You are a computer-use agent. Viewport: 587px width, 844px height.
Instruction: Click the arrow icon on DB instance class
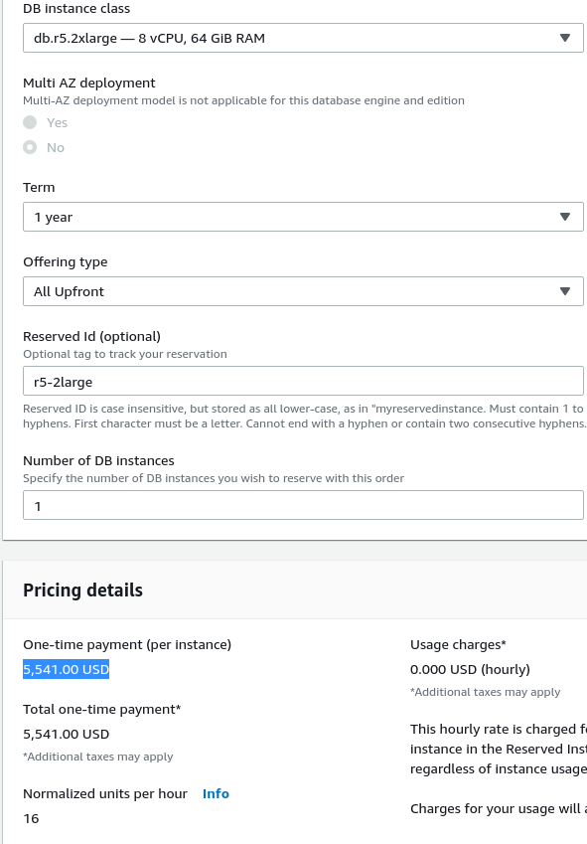pyautogui.click(x=565, y=38)
